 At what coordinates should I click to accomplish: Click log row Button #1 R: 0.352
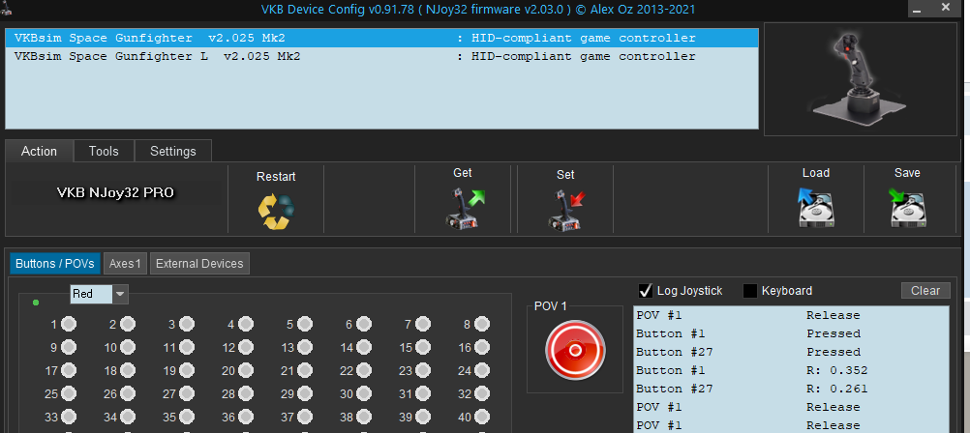tap(791, 370)
